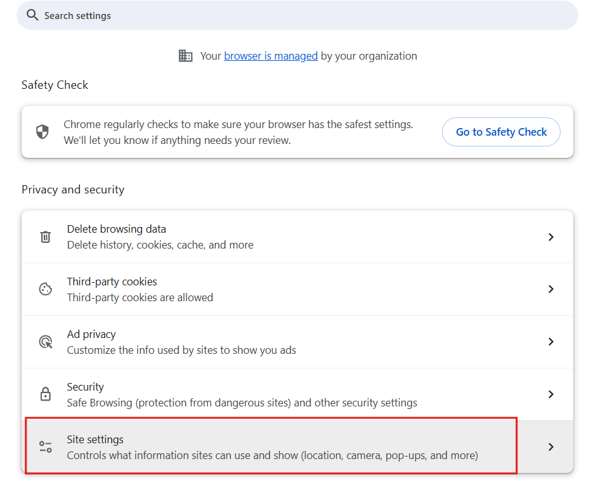Open the 'browser is managed' link

pyautogui.click(x=271, y=56)
